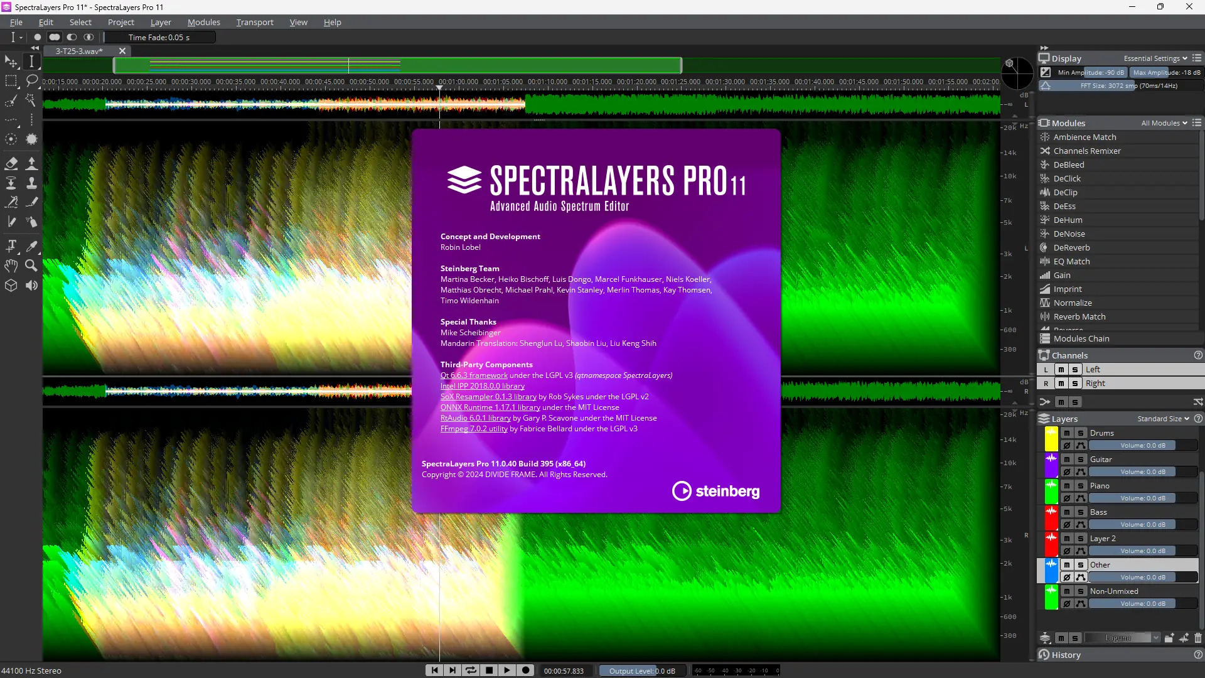Mute the Drums layer
1205x678 pixels.
click(x=1067, y=433)
